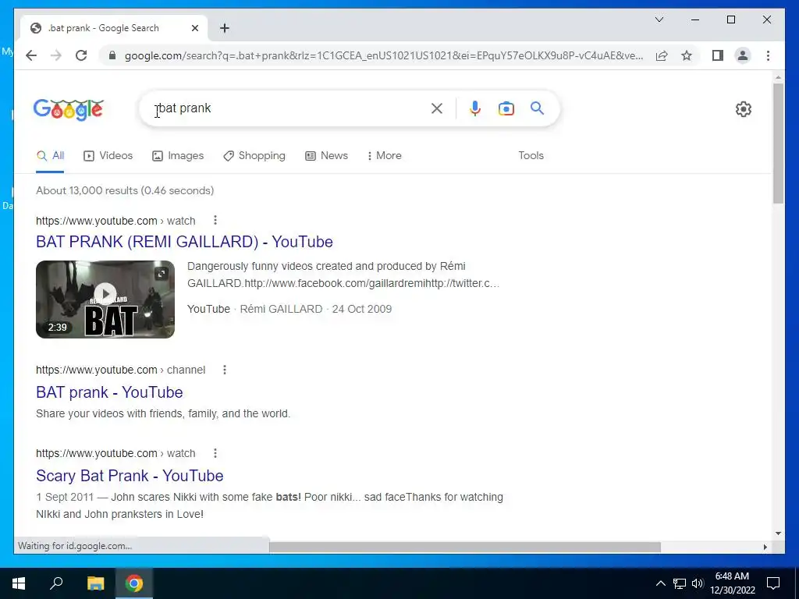Image resolution: width=799 pixels, height=599 pixels.
Task: Click the '24 Oct 2009' date text
Action: point(362,309)
